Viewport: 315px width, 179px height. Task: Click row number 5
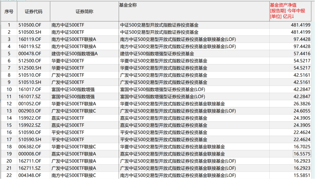(9, 54)
